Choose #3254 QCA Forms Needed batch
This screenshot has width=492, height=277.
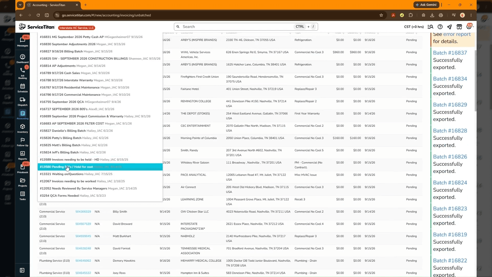100,195
